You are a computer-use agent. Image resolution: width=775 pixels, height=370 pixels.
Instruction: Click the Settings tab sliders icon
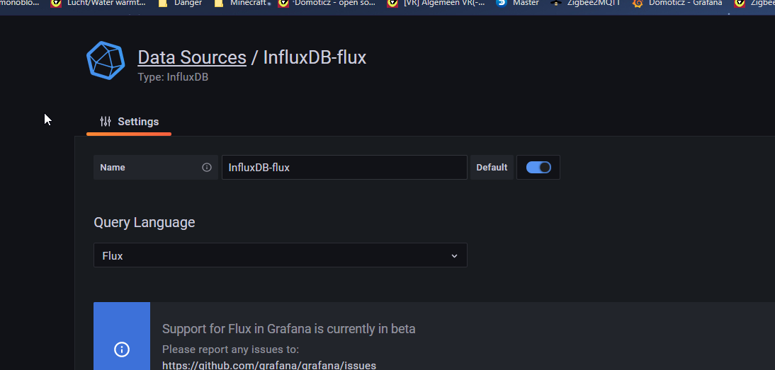(x=106, y=122)
